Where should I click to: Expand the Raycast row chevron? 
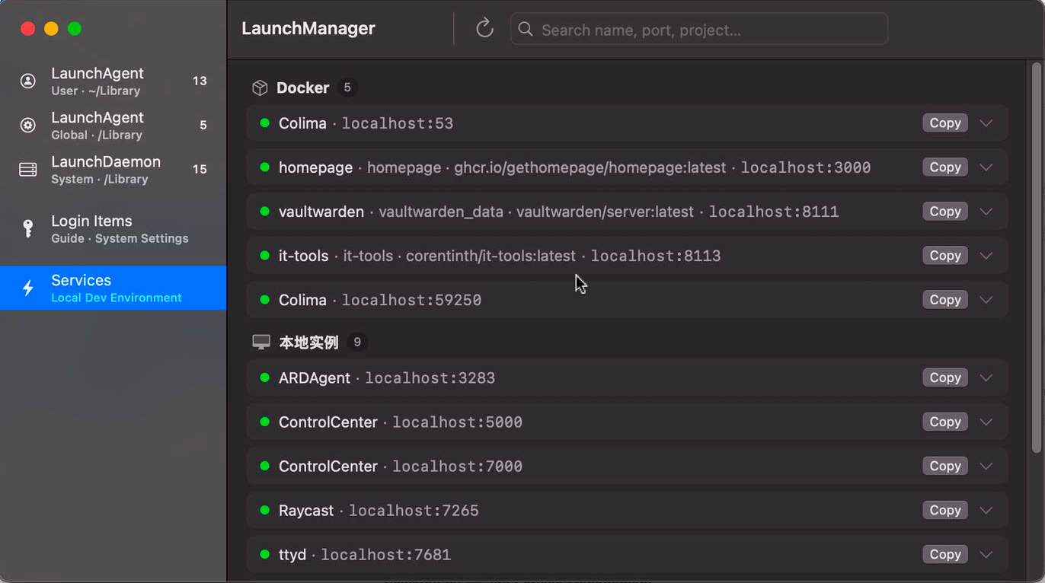[986, 510]
